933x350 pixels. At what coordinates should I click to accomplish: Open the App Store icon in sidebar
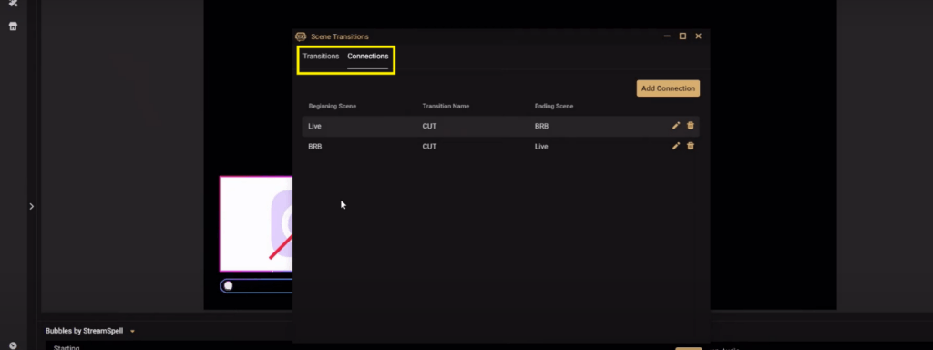click(x=13, y=26)
